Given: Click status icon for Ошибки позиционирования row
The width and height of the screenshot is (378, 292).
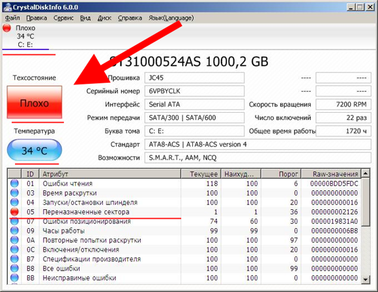Looking at the screenshot, I should point(14,221).
